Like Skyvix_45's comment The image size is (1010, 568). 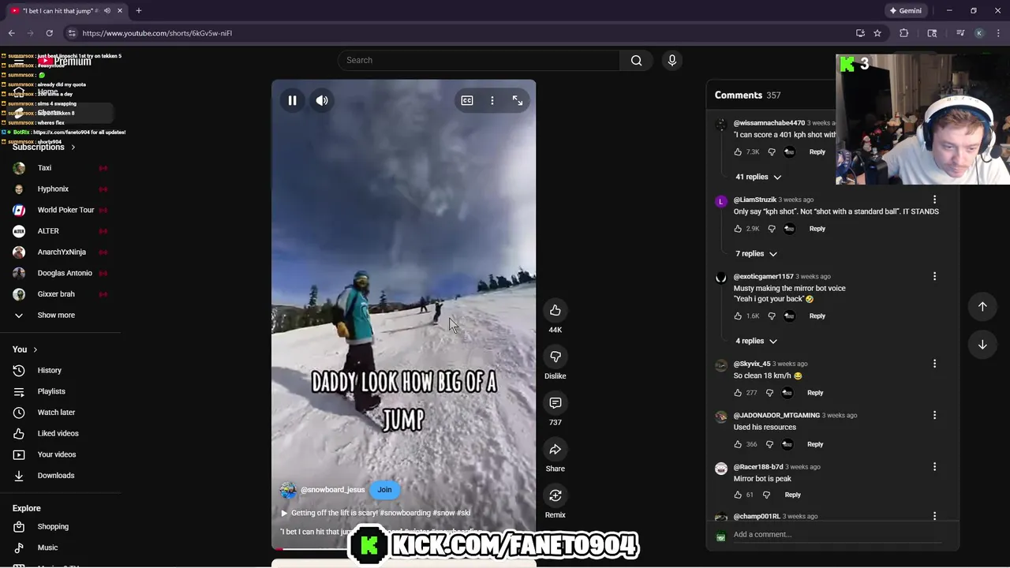739,392
